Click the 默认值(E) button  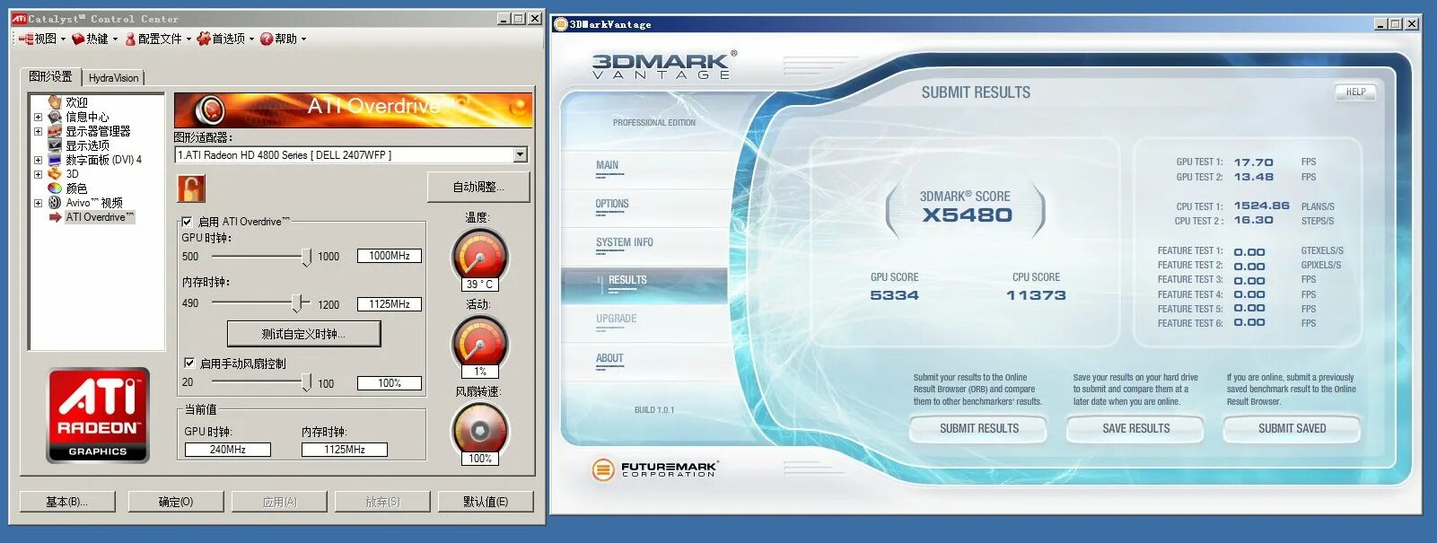coord(486,502)
